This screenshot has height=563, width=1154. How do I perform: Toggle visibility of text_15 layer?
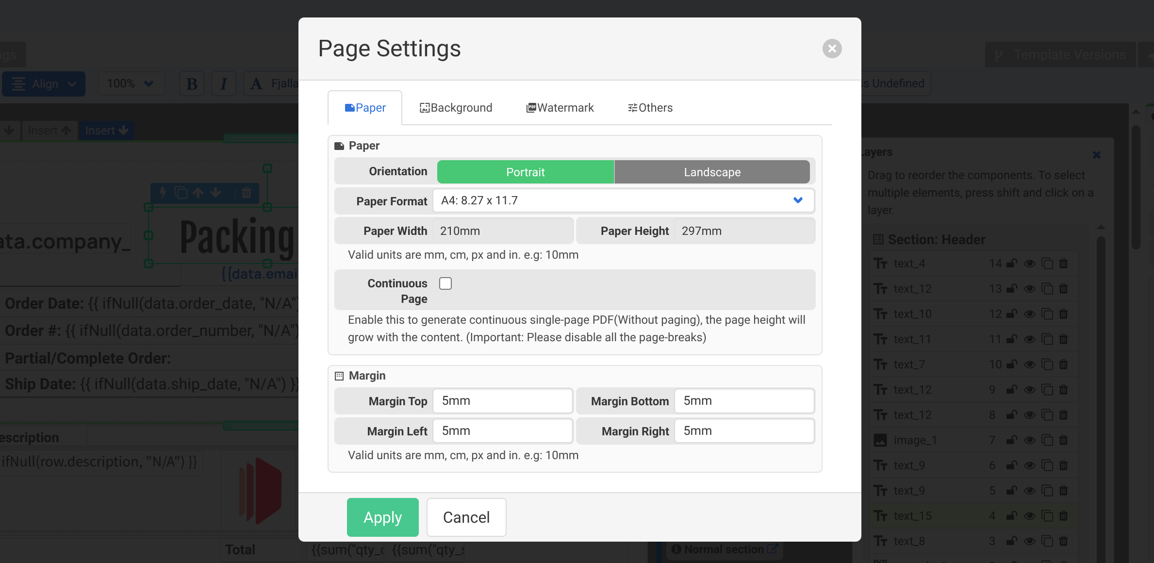click(x=1030, y=516)
